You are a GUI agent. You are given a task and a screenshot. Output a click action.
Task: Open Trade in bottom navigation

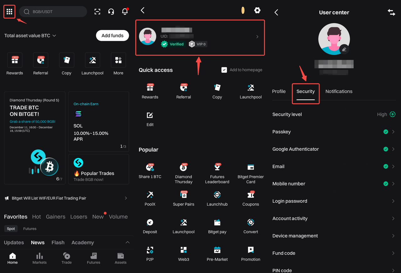point(66,259)
